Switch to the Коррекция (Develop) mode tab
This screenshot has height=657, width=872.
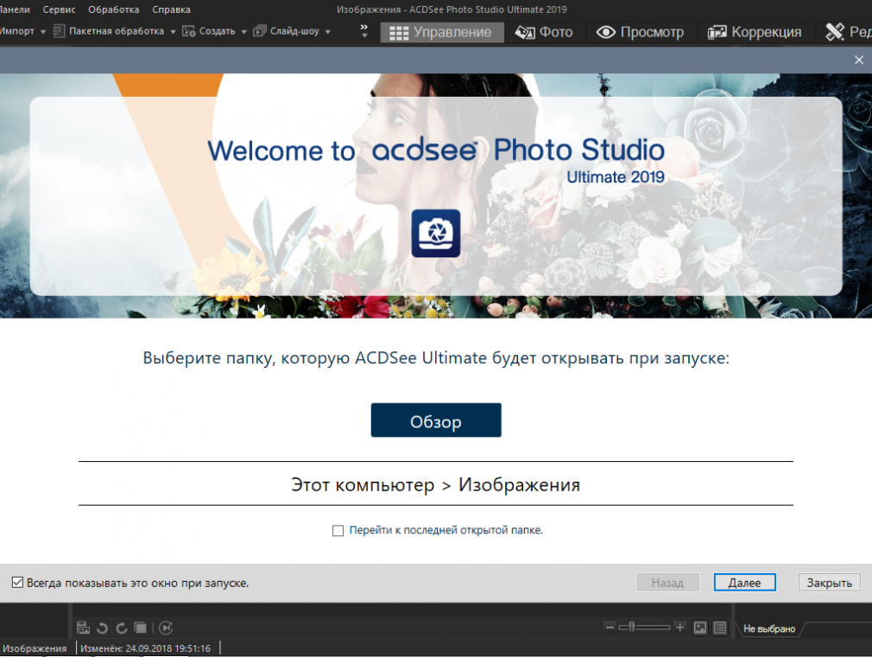[755, 32]
